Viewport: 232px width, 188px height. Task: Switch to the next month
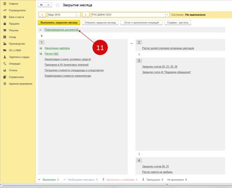pos(86,15)
